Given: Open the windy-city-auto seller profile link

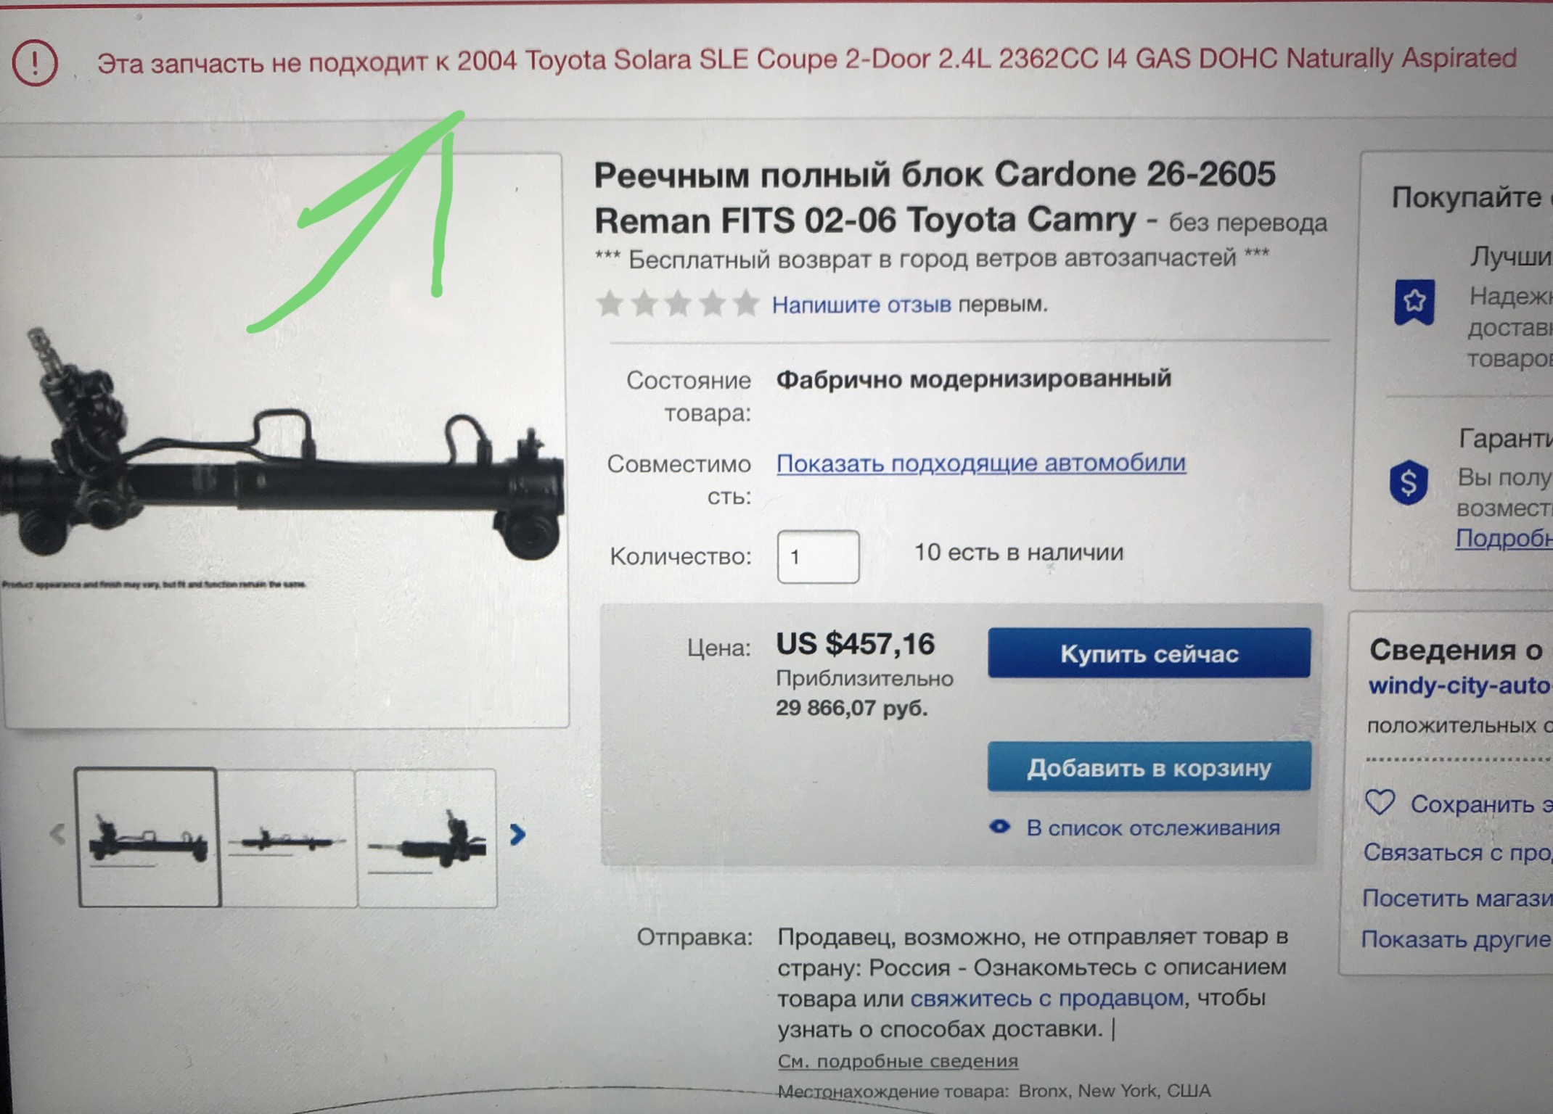Looking at the screenshot, I should (1460, 685).
